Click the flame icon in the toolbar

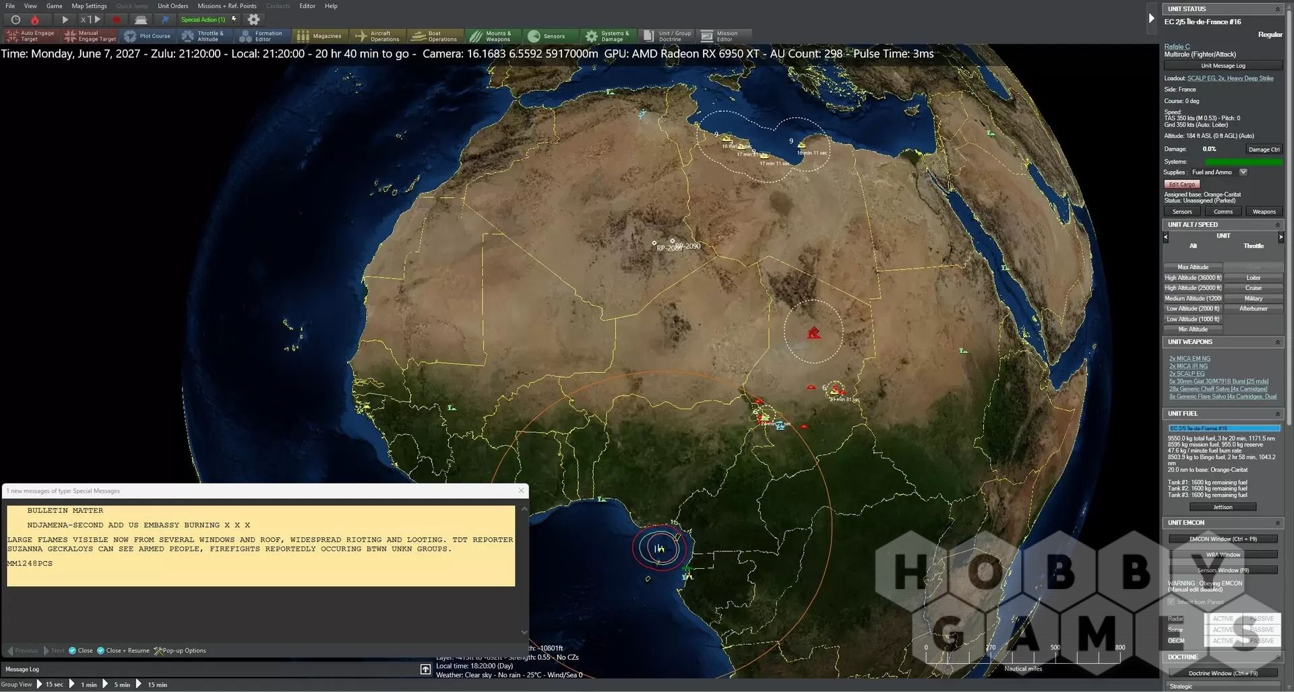pos(34,20)
